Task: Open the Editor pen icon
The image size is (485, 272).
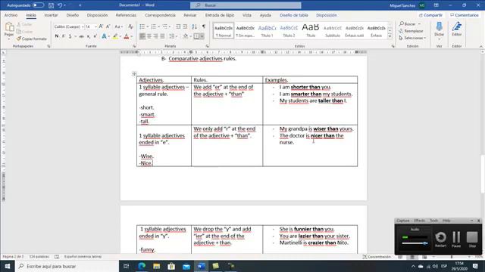Action: [x=457, y=26]
